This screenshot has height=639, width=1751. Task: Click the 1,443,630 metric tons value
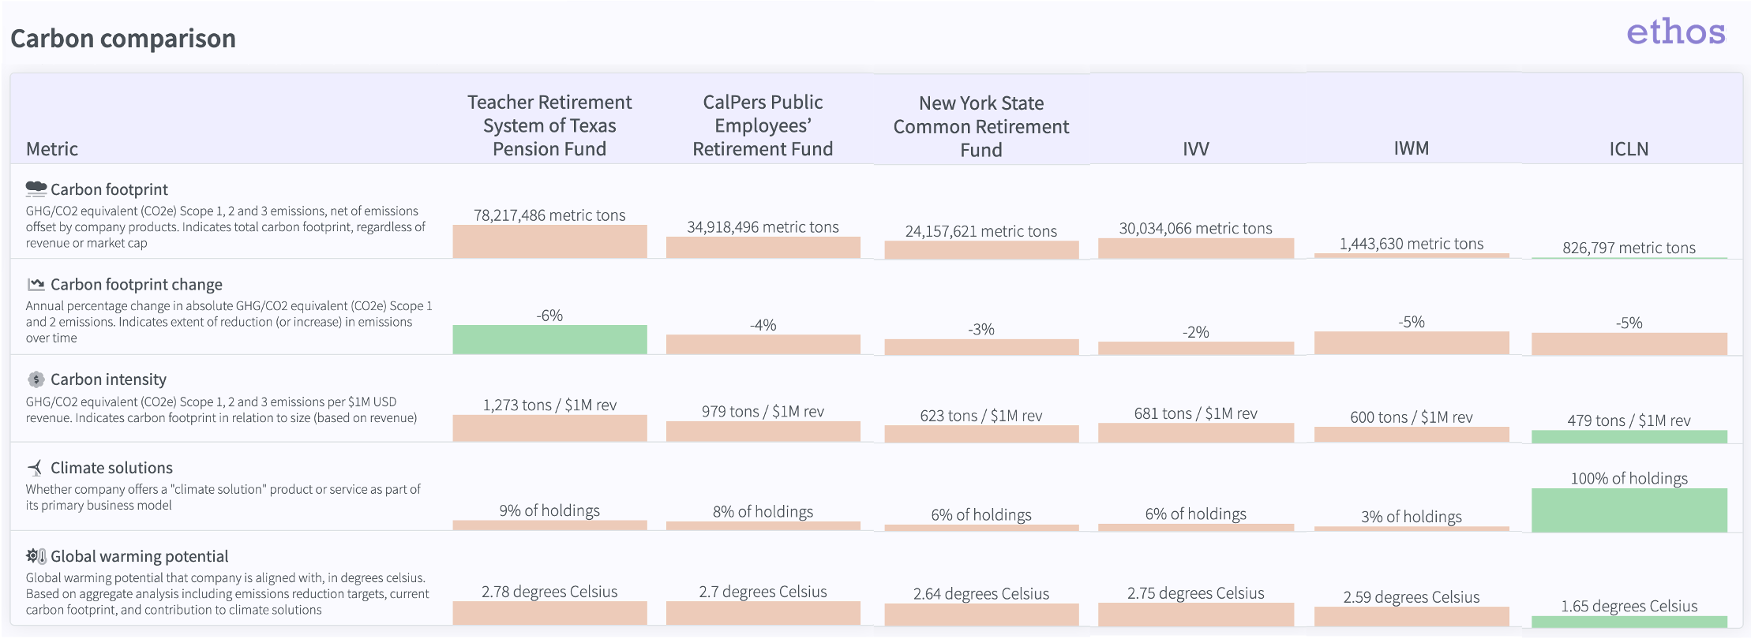coord(1412,244)
